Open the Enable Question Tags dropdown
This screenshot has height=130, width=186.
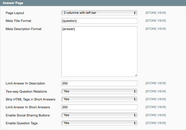point(99,123)
